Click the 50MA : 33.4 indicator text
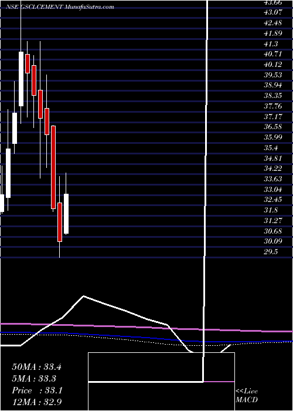Image resolution: width=293 pixels, height=411 pixels. tap(36, 367)
